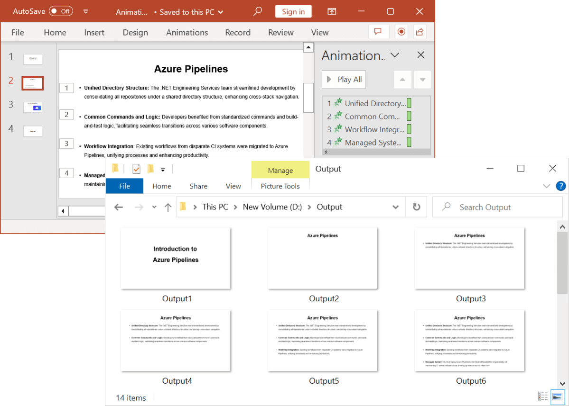The width and height of the screenshot is (569, 406).
Task: Move animation earlier with up arrow
Action: [x=402, y=80]
